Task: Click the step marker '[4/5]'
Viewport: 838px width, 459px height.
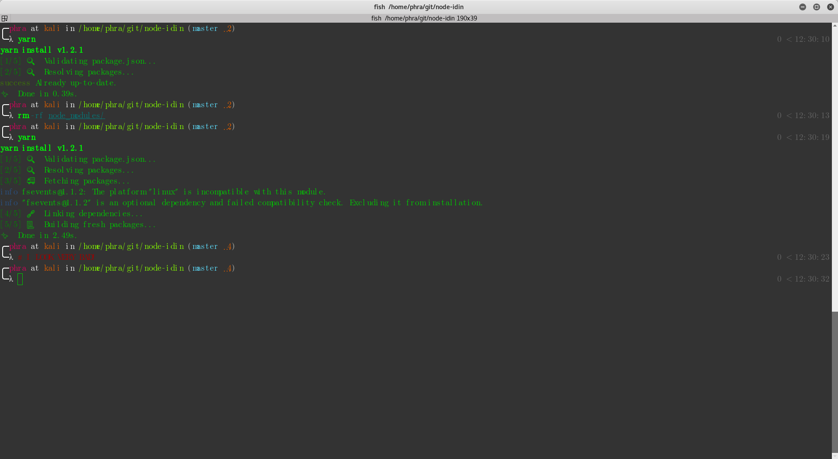Action: 10,214
